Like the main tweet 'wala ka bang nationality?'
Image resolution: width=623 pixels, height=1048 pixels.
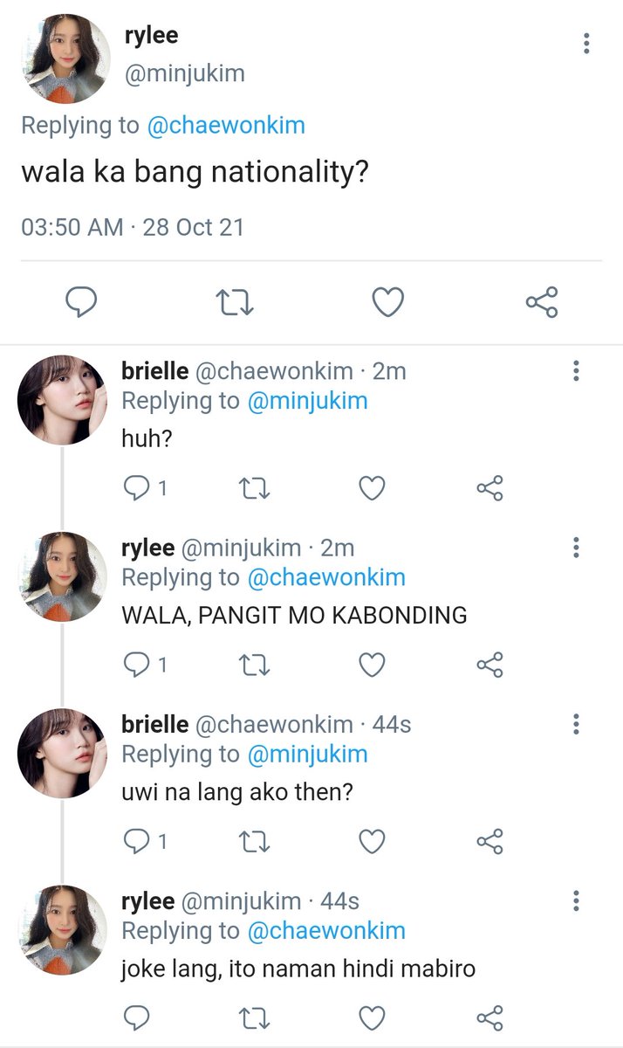(388, 302)
